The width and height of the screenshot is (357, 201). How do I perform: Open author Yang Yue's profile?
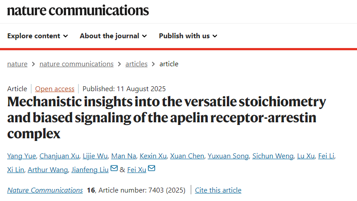point(21,156)
